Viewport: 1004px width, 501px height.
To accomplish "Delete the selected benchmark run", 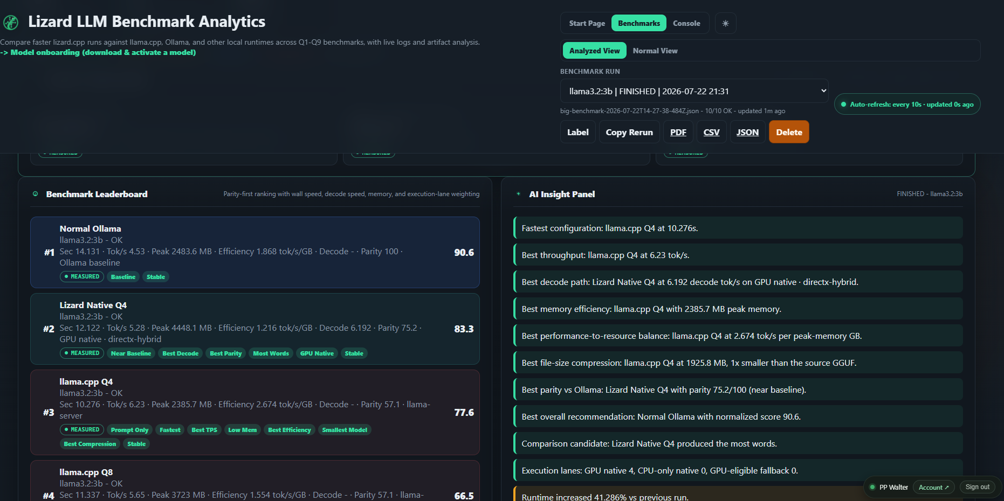I will pyautogui.click(x=789, y=132).
